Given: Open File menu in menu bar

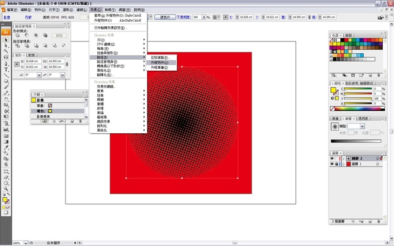Looking at the screenshot, I should [x=12, y=10].
